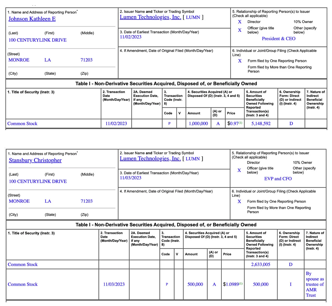Open Lumen Technologies, Inc. link in Stansbury filing
The image size is (332, 306).
[x=150, y=159]
